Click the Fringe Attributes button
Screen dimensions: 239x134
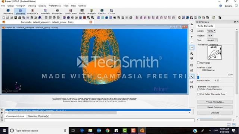(215, 102)
